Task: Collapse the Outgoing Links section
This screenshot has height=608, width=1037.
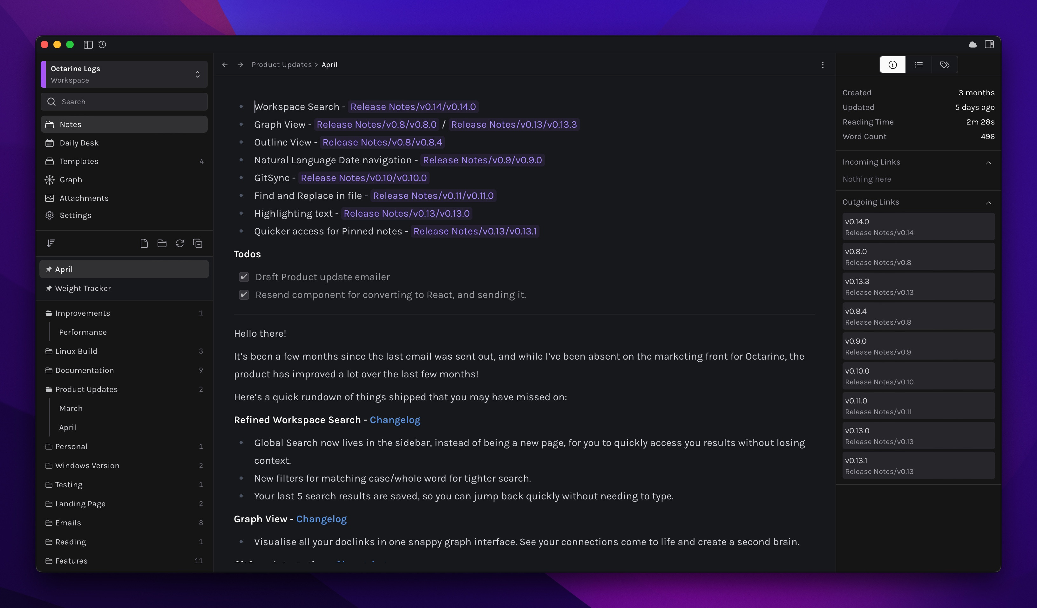Action: (x=988, y=202)
